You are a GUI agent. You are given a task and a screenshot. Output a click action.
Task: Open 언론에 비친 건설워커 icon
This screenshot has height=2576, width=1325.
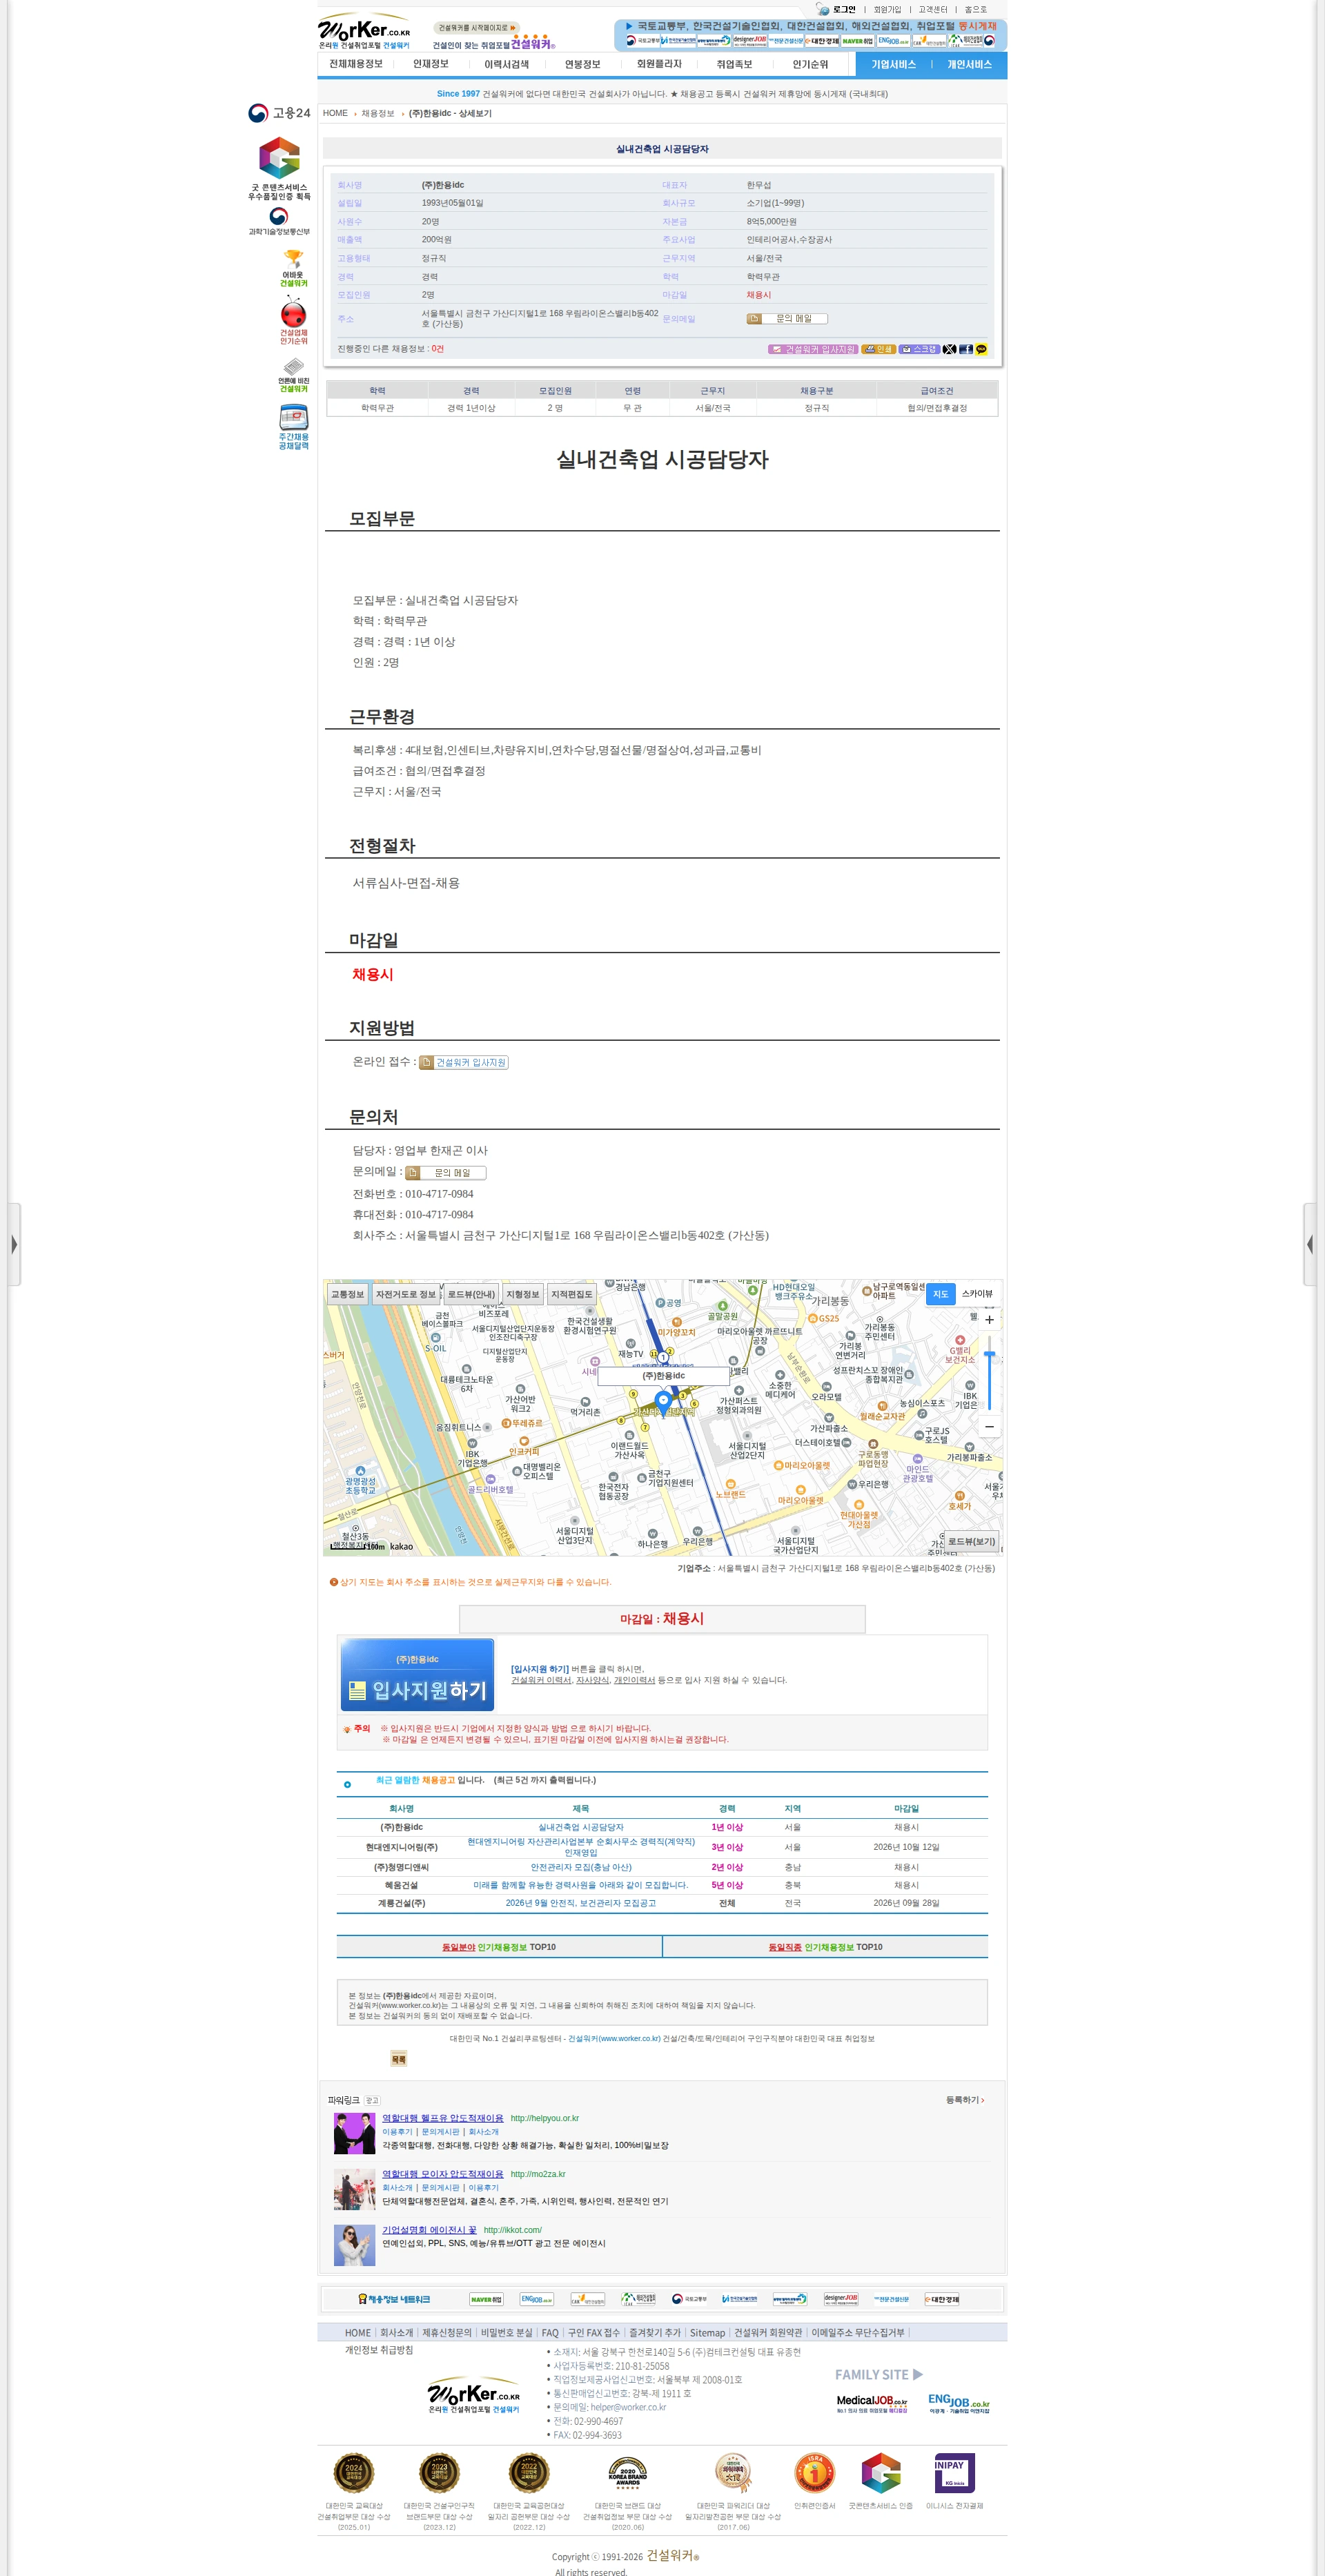point(293,375)
